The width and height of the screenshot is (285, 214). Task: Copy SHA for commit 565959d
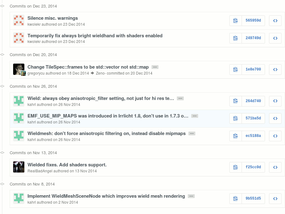point(236,21)
